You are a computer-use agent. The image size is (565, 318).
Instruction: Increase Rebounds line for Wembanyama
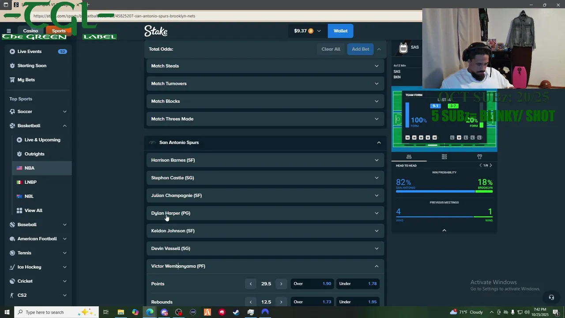(281, 302)
